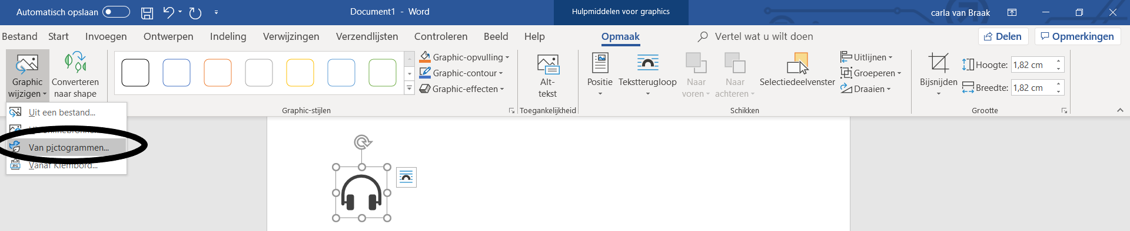Open the Opmerkingen comments button
This screenshot has height=231, width=1130.
pos(1078,36)
